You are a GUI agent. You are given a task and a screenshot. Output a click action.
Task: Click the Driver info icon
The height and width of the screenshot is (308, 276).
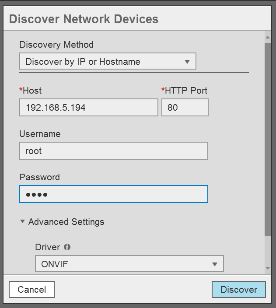(x=67, y=247)
